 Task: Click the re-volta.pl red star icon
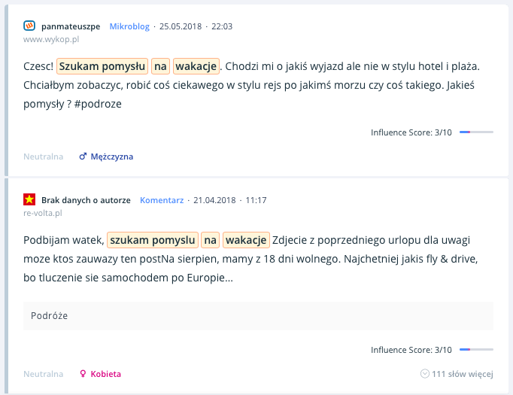tap(29, 200)
